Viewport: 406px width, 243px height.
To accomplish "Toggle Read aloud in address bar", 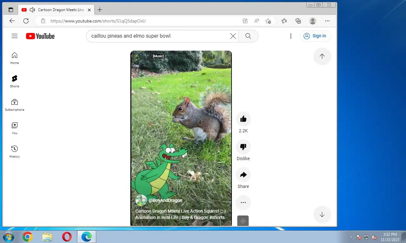I will [257, 21].
